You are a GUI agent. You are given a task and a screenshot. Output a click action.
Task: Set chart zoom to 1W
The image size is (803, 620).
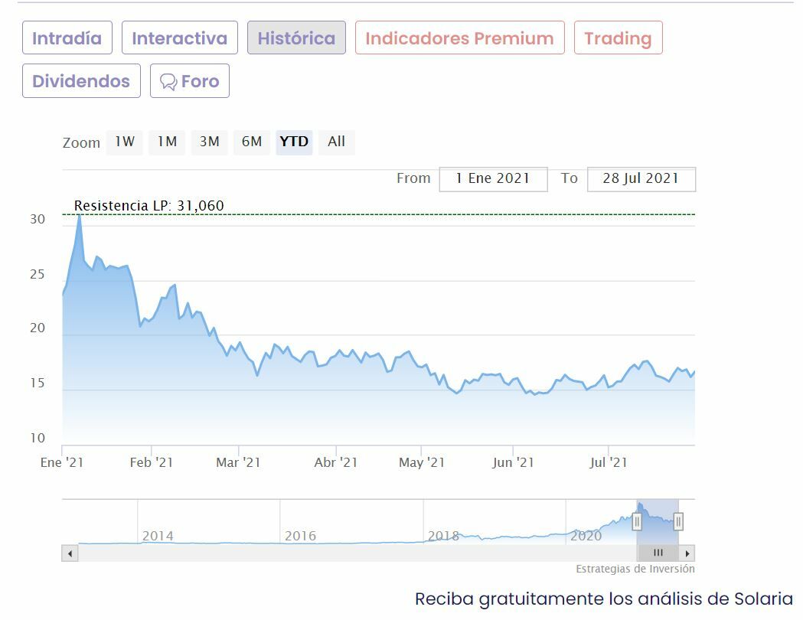[125, 142]
